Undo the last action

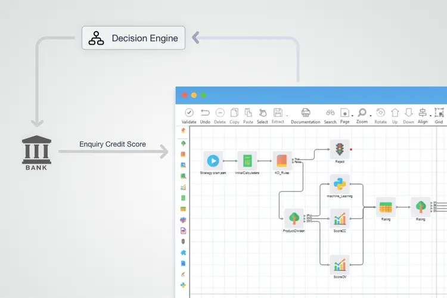pyautogui.click(x=205, y=113)
